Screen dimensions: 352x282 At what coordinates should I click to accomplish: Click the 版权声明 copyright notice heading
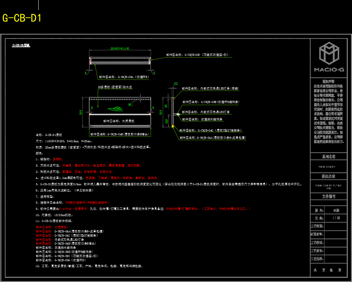pyautogui.click(x=328, y=81)
